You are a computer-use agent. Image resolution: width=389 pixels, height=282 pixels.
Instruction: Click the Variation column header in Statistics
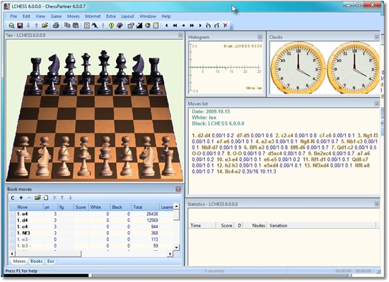[x=322, y=225]
